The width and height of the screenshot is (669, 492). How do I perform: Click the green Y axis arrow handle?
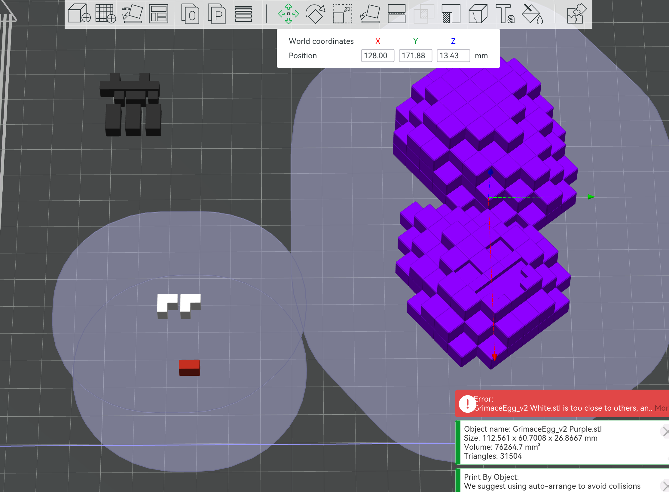[x=591, y=197]
